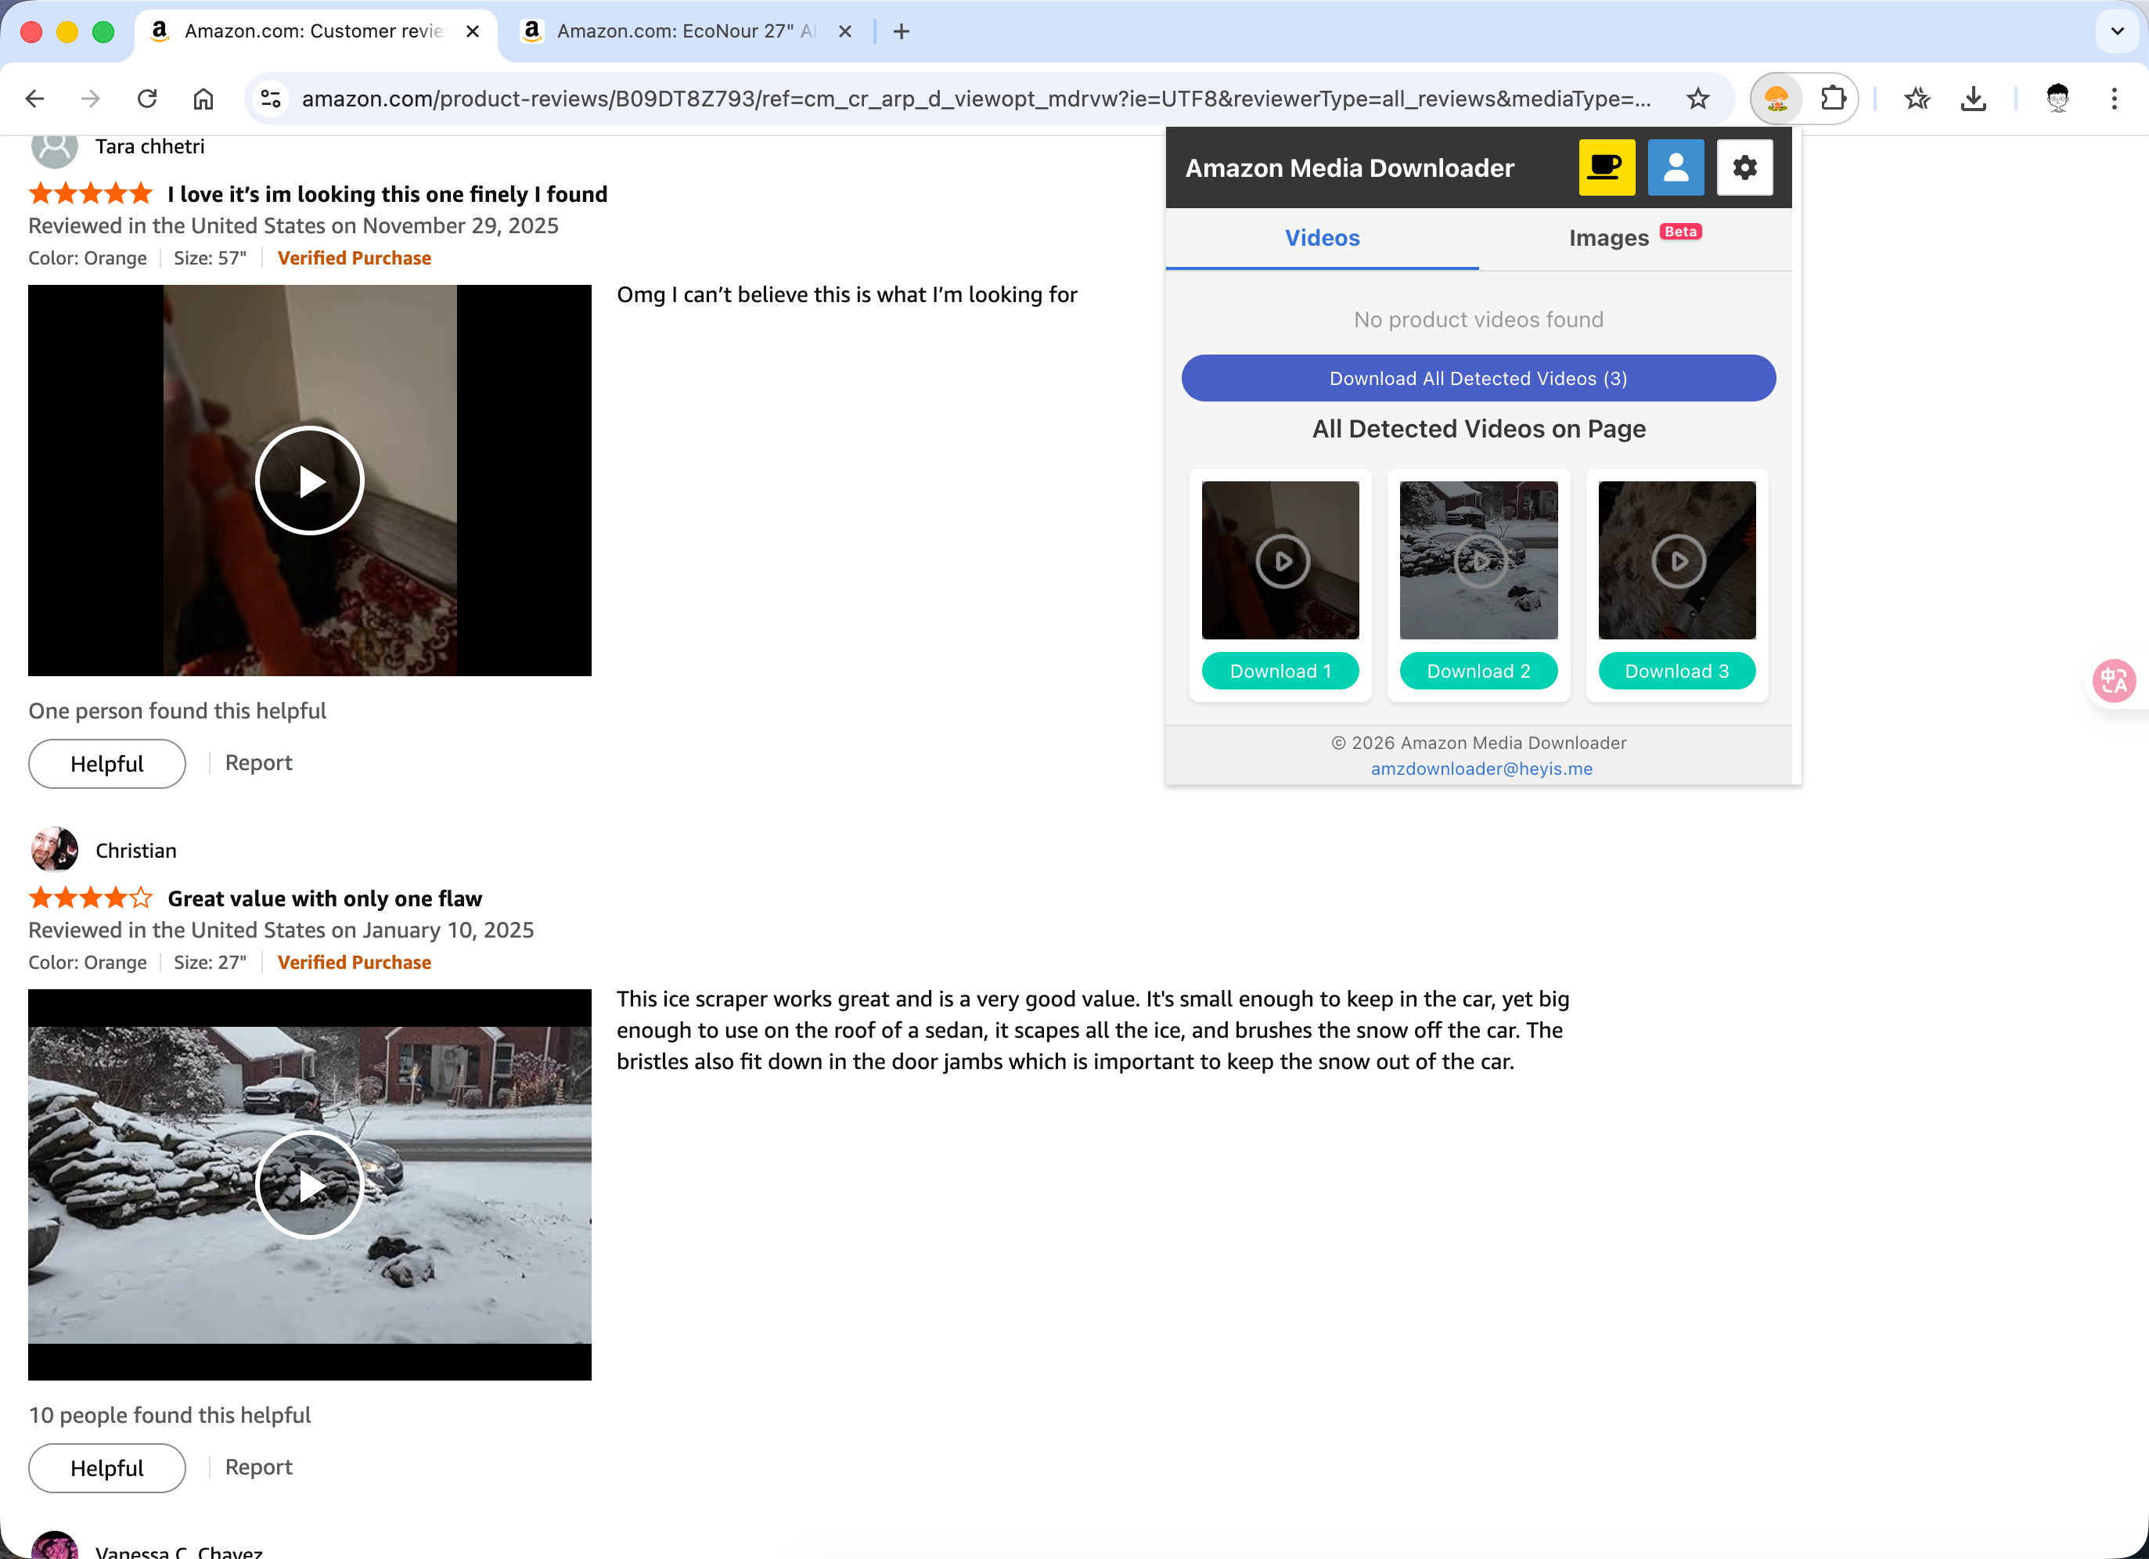2149x1559 pixels.
Task: Open the Chrome extensions puzzle icon
Action: pos(1834,98)
